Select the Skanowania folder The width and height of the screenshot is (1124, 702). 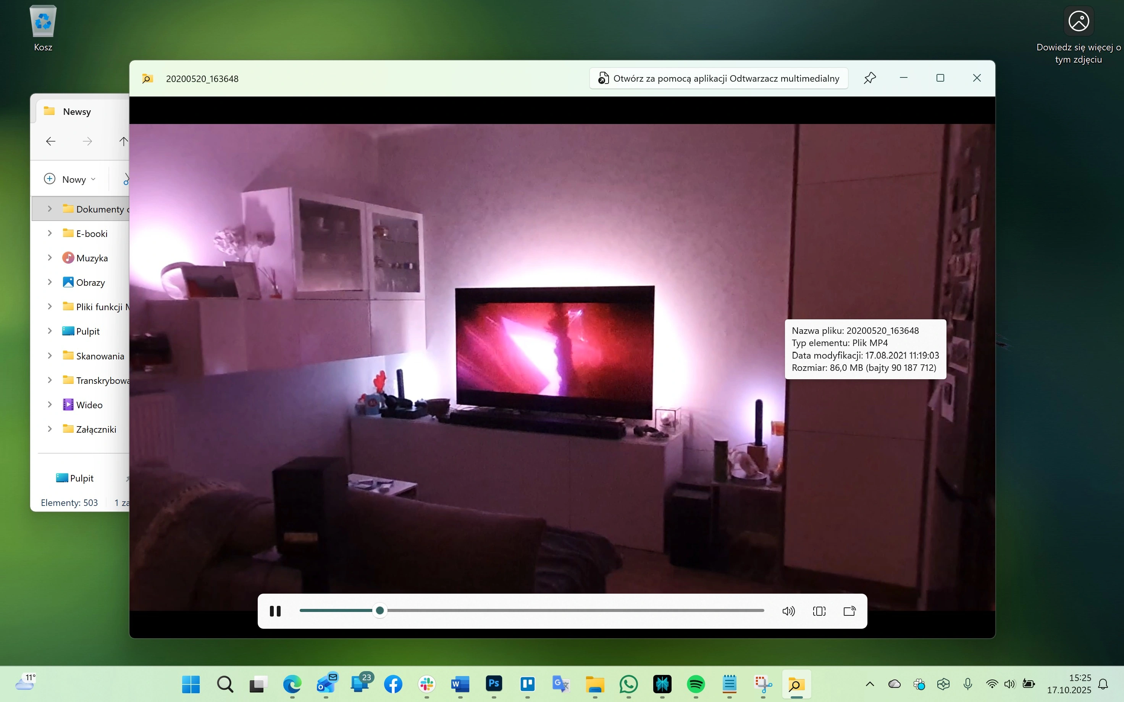pyautogui.click(x=100, y=356)
